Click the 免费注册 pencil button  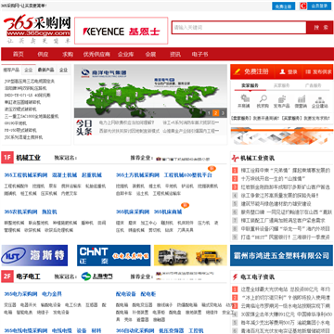[252, 71]
